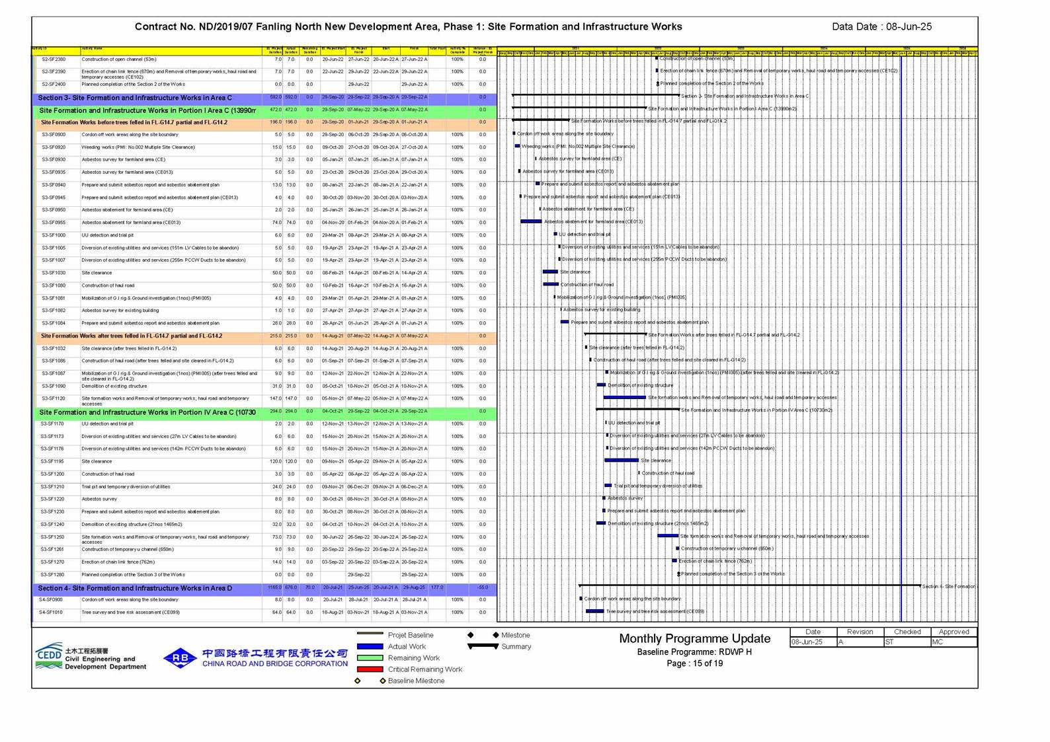Select 'Demolition of existing structure' row S3-SF1090

coord(264,386)
